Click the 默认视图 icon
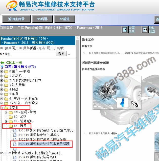159x161 pixels. [145, 30]
